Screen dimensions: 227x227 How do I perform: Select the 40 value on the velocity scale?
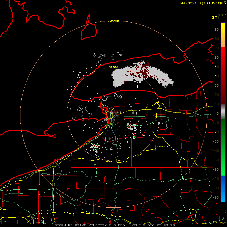(x=217, y=76)
